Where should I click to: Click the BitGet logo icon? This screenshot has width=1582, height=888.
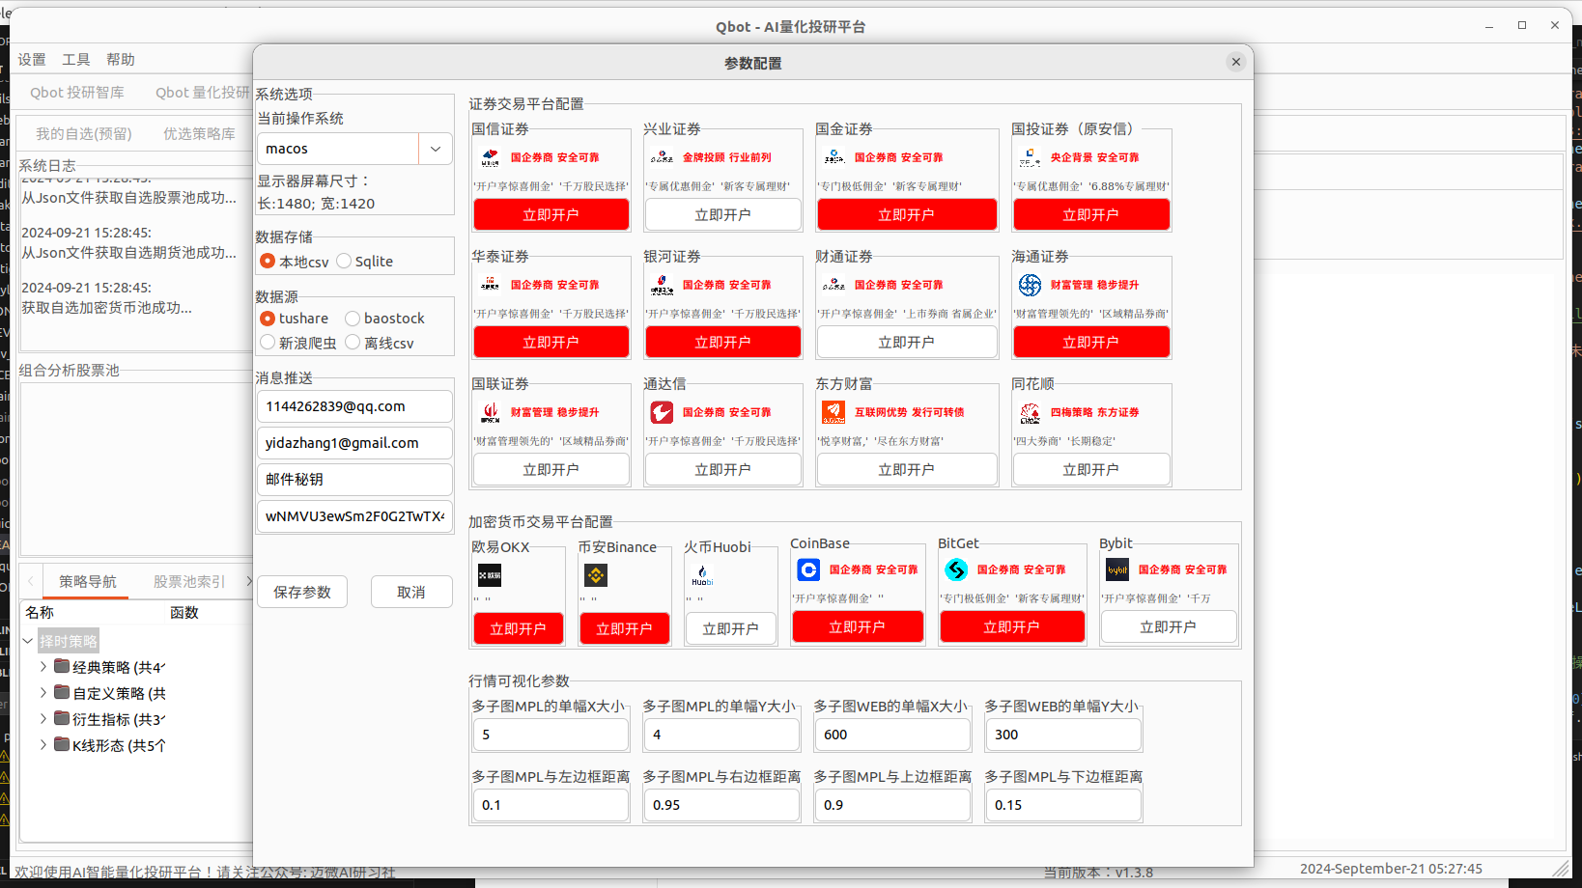pyautogui.click(x=956, y=569)
